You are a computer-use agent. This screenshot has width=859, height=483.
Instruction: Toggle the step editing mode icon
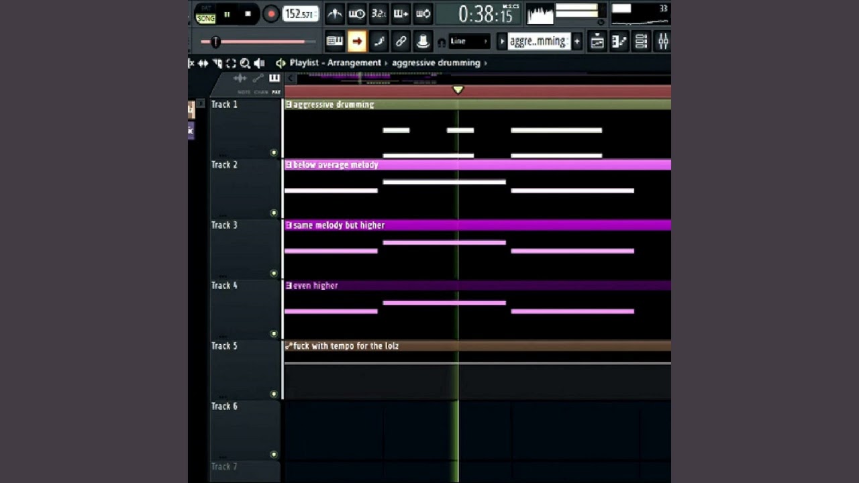pos(379,42)
